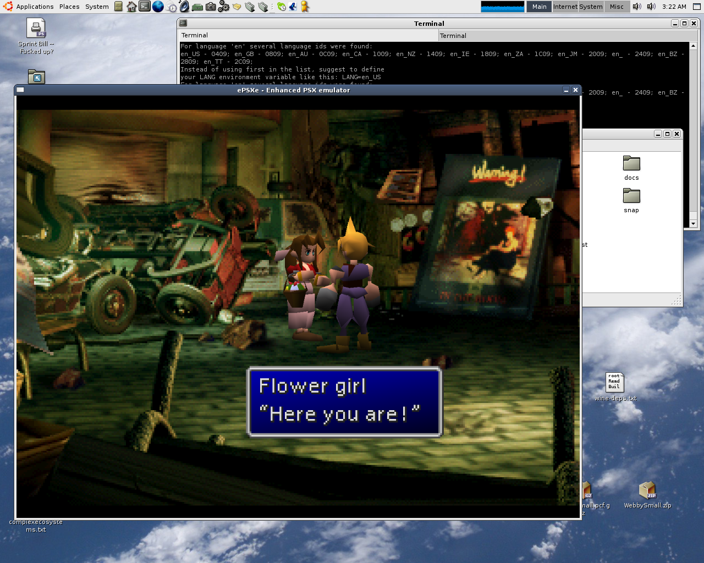Switch to the System workspace in switcher

pyautogui.click(x=591, y=7)
